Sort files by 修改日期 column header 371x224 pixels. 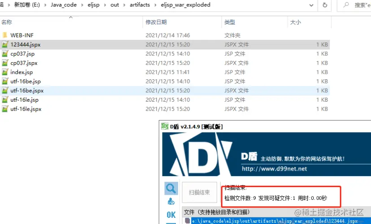(x=182, y=22)
